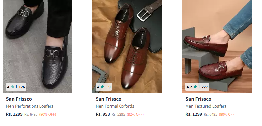Click San Frissco brand above Textured Loafers

click(198, 99)
